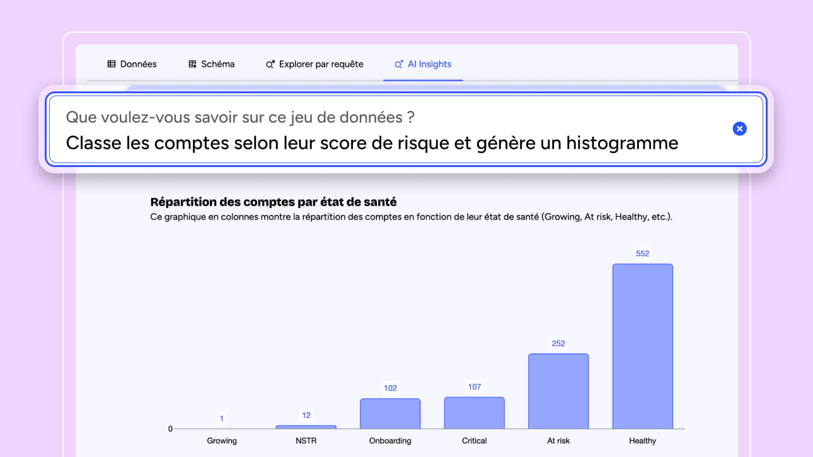The height and width of the screenshot is (457, 813).
Task: Click the schema grid icon beside Schéma
Action: pyautogui.click(x=193, y=64)
